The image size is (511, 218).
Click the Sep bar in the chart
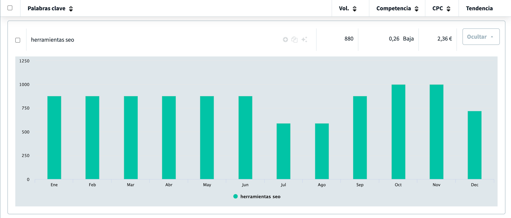360,138
